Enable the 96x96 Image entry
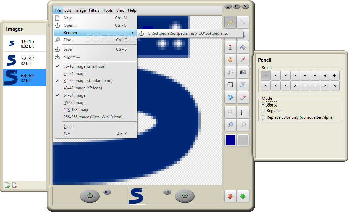348x212 pixels. 95,103
